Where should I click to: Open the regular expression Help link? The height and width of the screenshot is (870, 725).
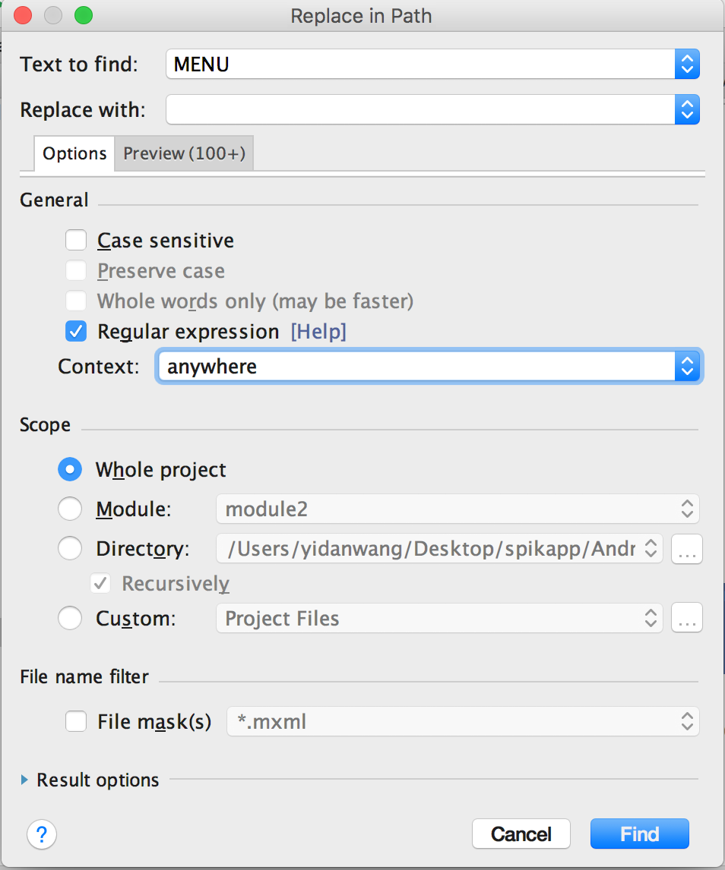coord(318,332)
